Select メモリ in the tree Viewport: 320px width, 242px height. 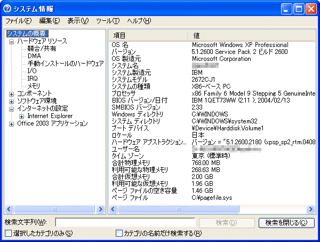click(34, 86)
